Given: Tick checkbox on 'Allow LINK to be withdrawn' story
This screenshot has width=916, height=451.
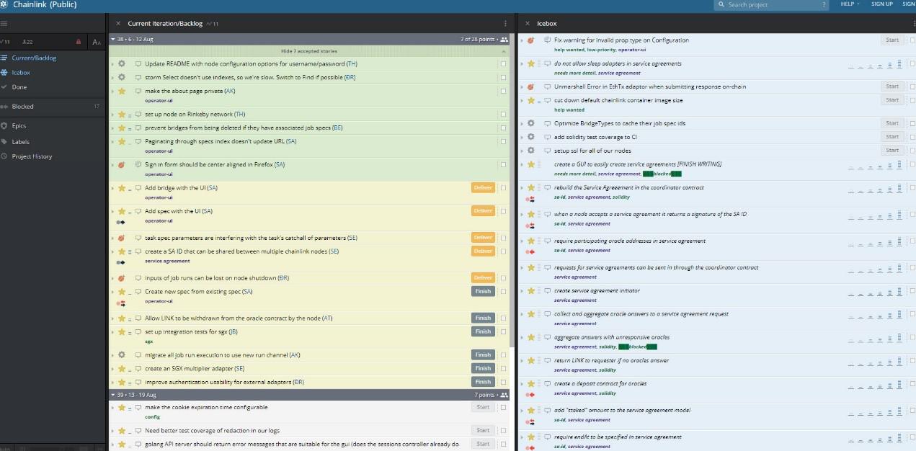Looking at the screenshot, I should coord(503,318).
